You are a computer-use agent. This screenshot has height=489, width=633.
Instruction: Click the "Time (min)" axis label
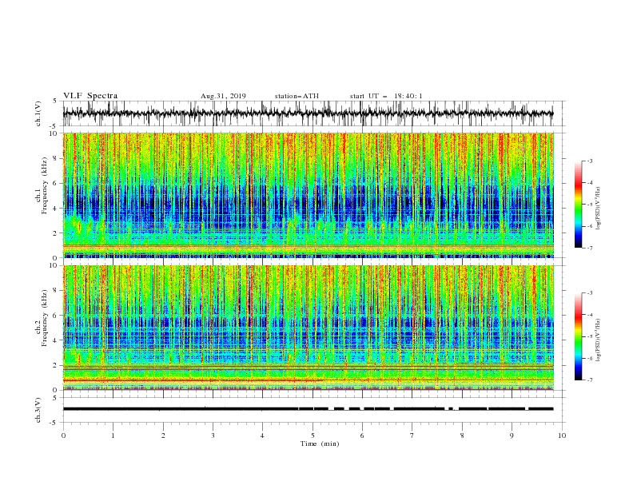pyautogui.click(x=320, y=443)
